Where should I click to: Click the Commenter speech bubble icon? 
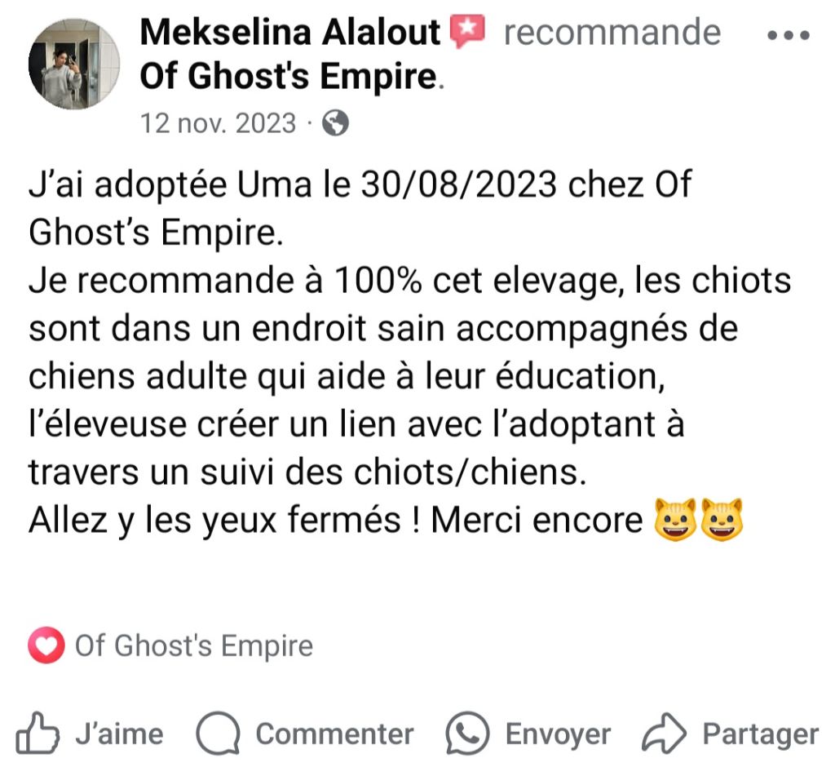218,734
